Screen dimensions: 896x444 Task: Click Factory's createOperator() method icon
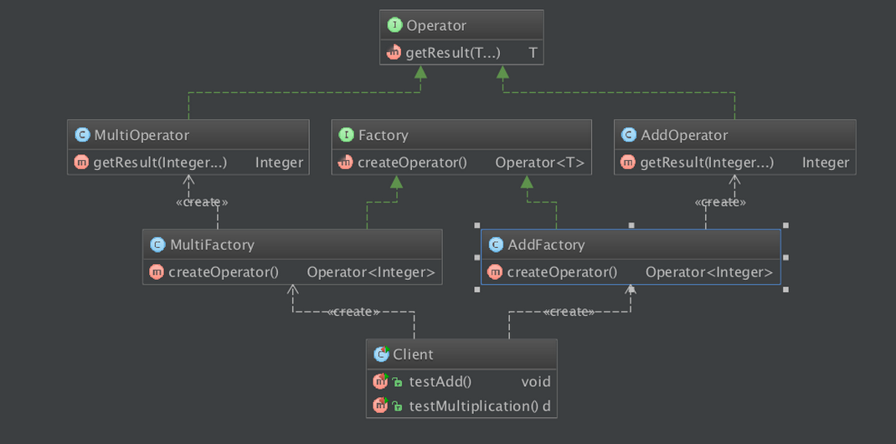(346, 163)
